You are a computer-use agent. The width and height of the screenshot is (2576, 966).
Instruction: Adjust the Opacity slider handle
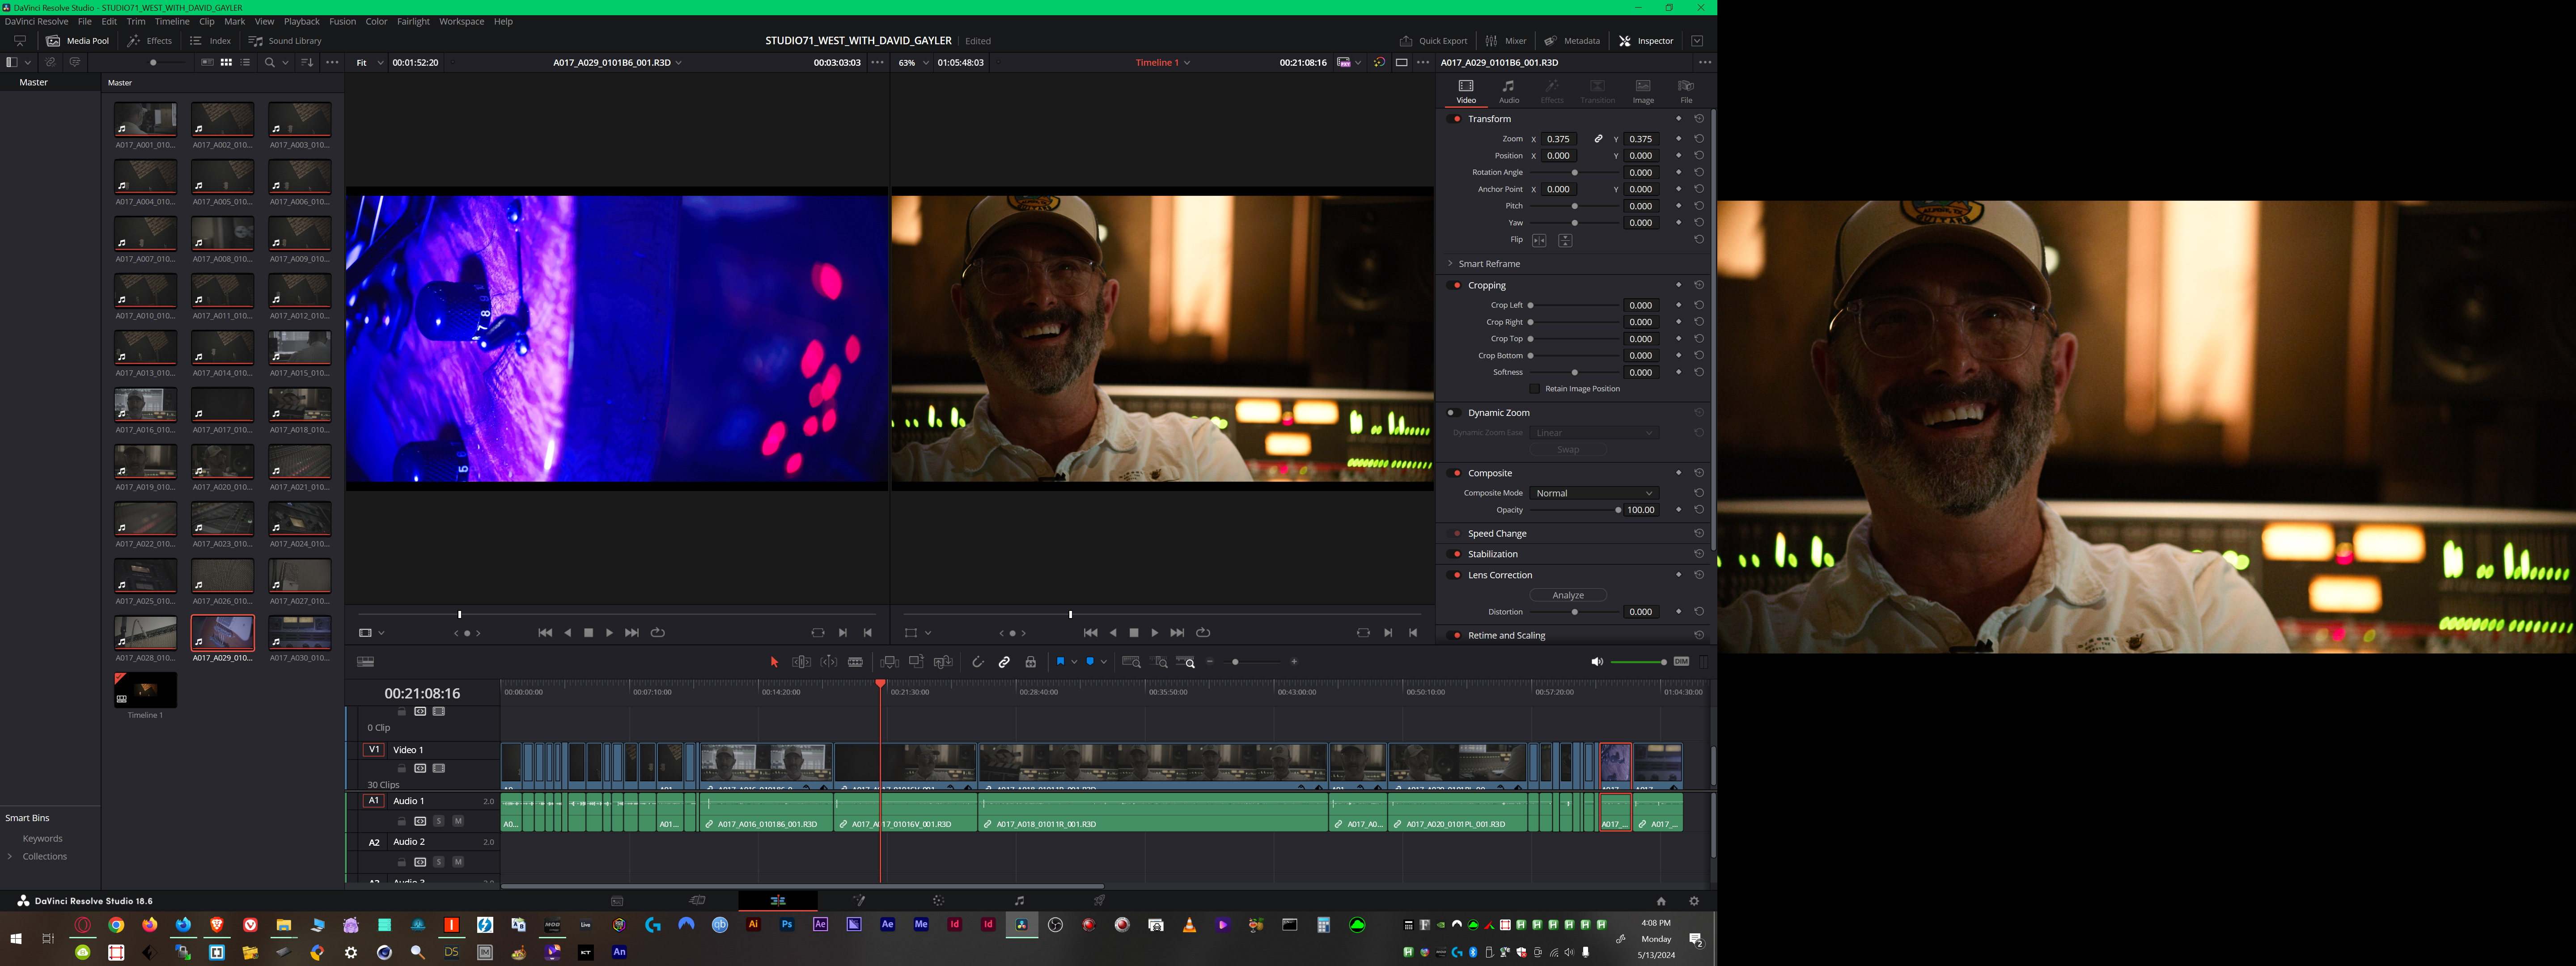coord(1618,510)
